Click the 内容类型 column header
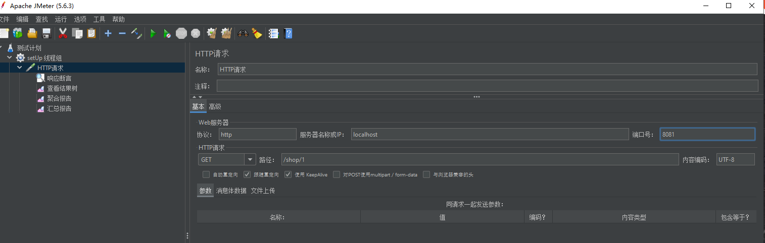Viewport: 765px width, 243px height. click(634, 217)
